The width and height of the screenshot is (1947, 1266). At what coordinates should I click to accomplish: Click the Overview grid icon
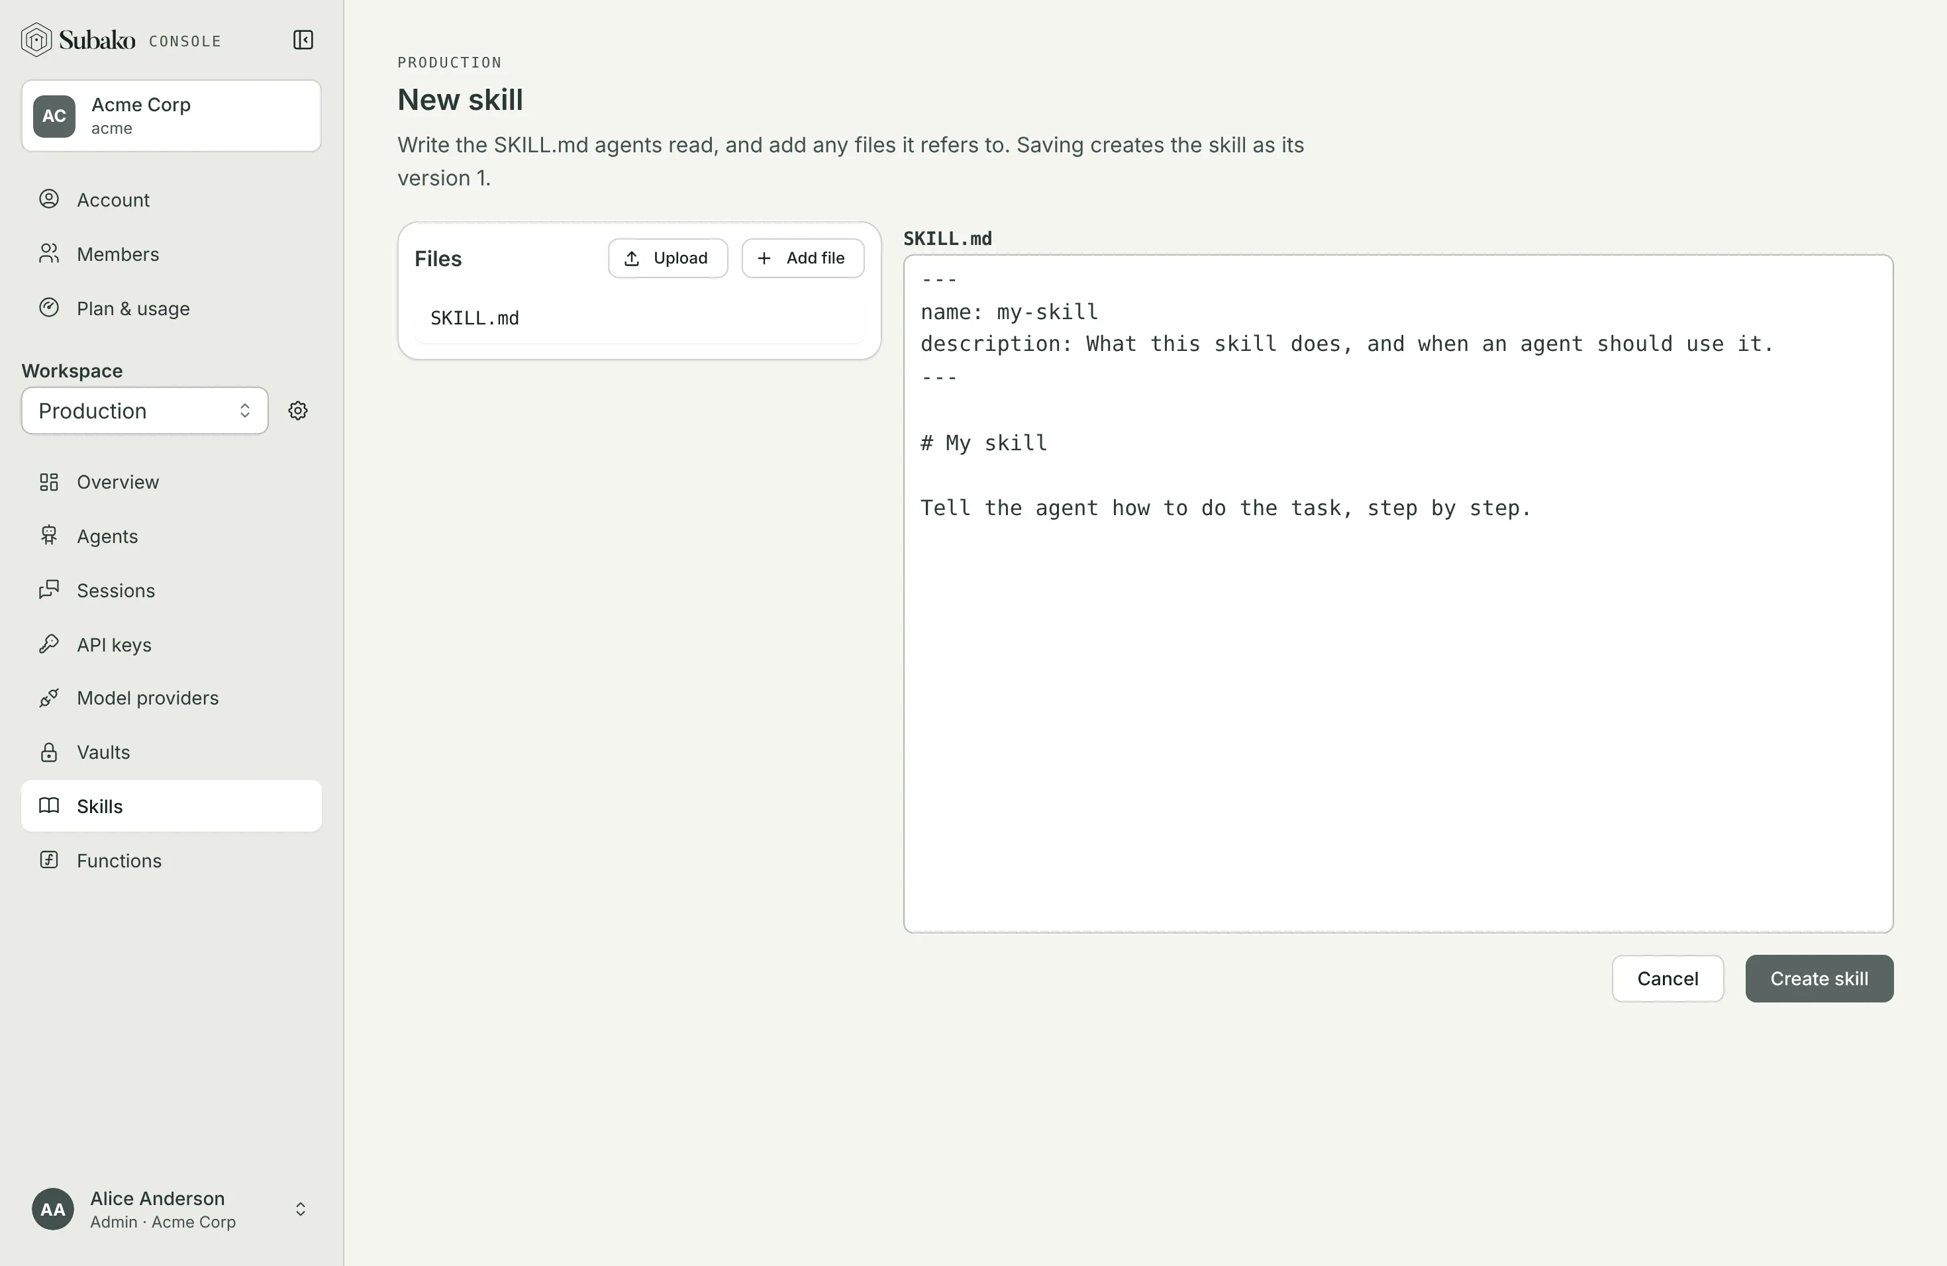pos(49,481)
